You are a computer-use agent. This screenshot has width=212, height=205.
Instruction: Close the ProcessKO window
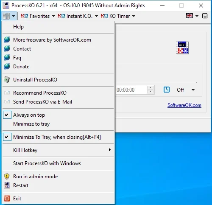[x=201, y=6]
